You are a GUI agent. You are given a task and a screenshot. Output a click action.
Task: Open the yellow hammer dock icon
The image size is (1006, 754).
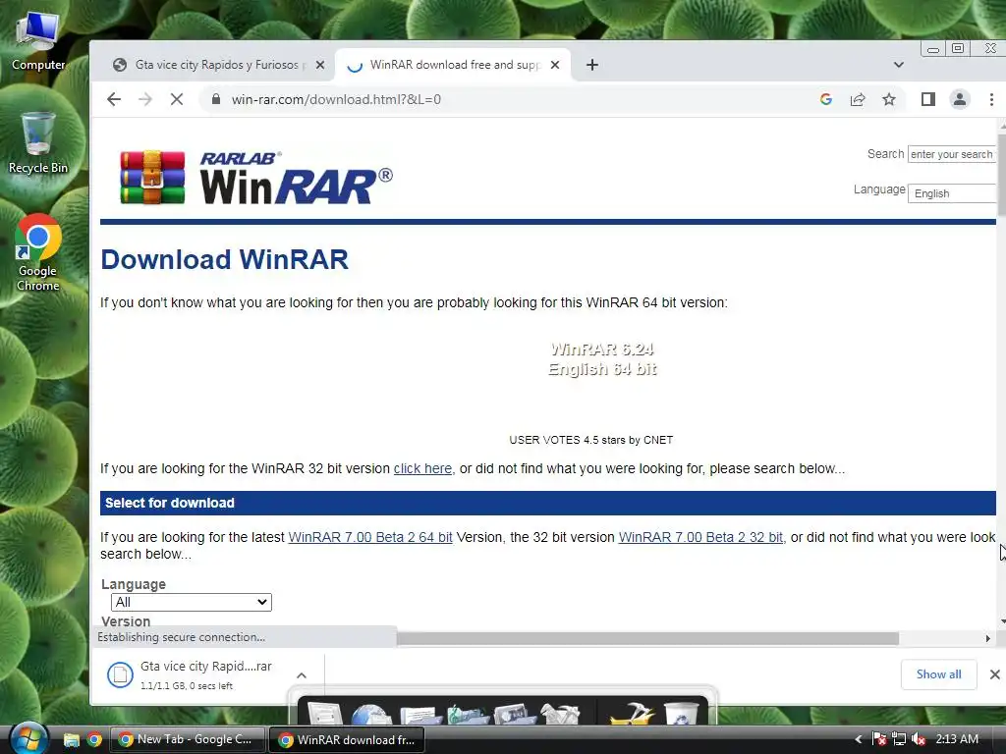point(632,715)
